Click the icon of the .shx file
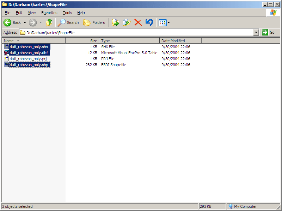282x211 pixels. (x=6, y=47)
